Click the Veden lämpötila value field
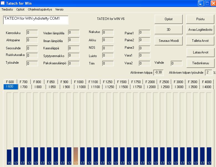The image size is (216, 167). tap(74, 32)
